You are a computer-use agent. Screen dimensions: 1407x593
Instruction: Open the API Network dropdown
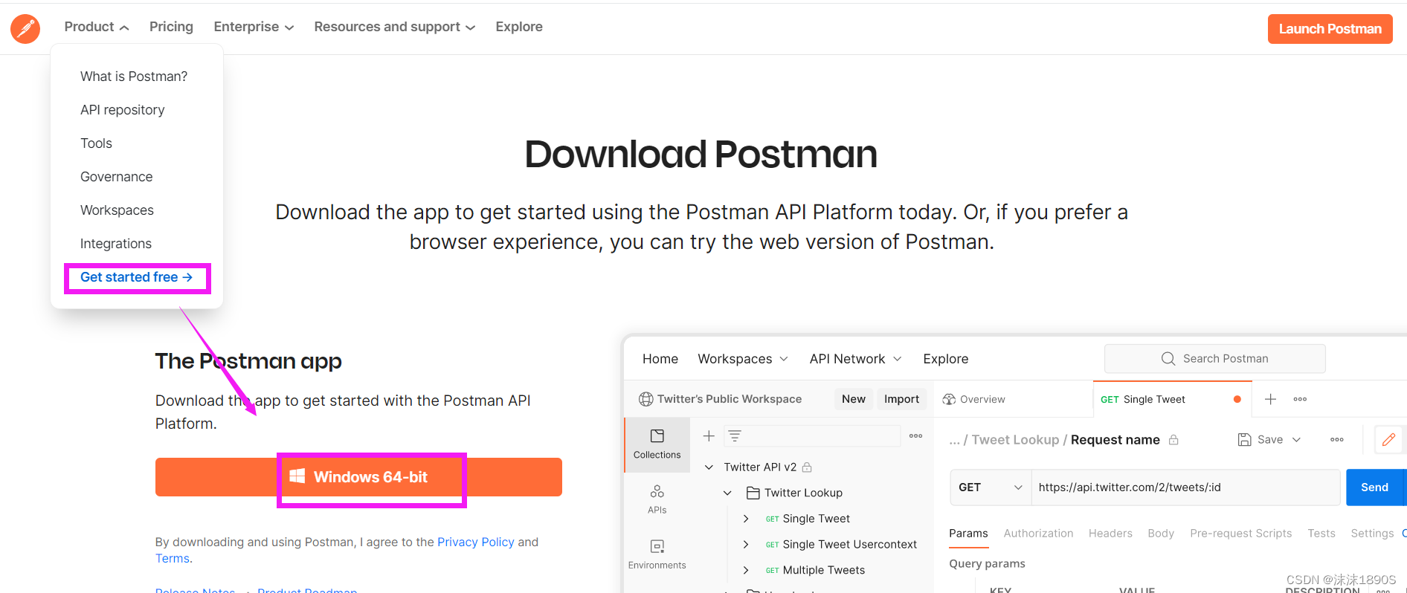click(856, 359)
